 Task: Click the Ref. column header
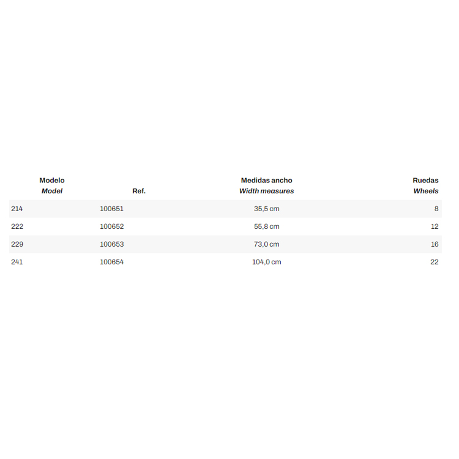[x=139, y=191]
